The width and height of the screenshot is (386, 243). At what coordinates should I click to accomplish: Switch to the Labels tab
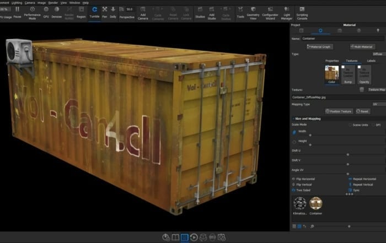point(371,61)
